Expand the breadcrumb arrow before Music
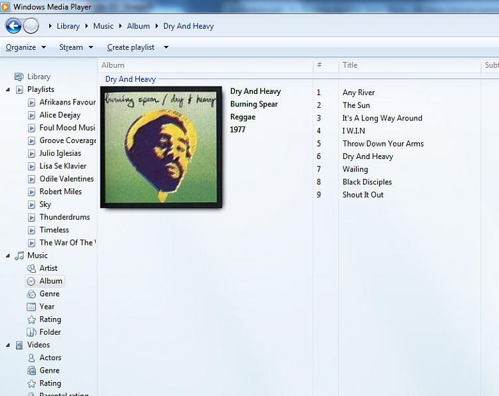 86,26
